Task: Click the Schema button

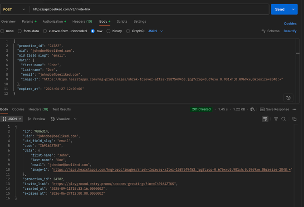Action: 270,31
